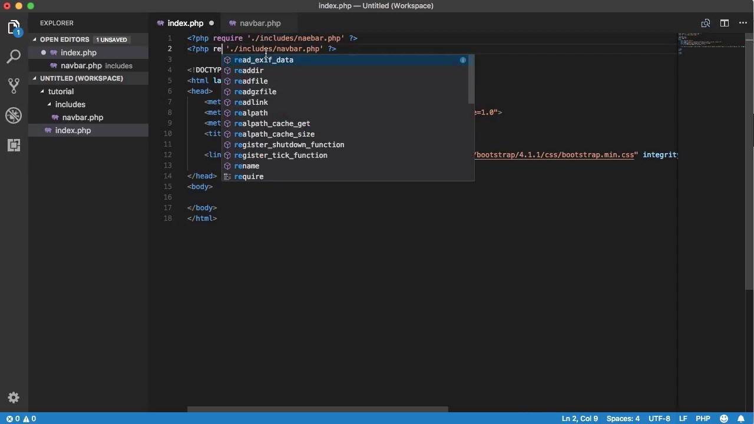Open the Source Control view
This screenshot has height=424, width=754.
pos(14,86)
